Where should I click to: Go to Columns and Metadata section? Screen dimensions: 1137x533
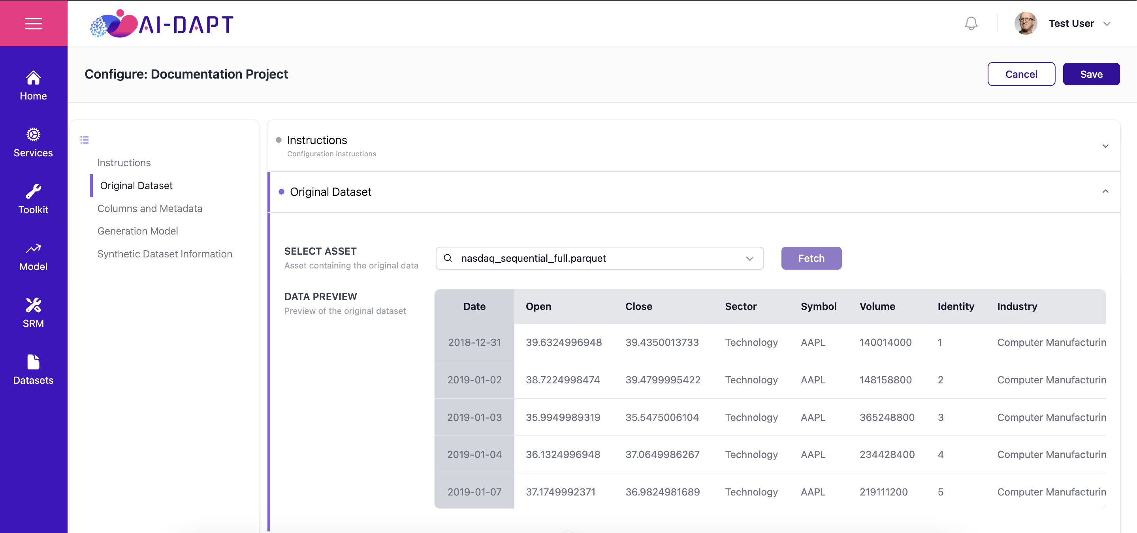[x=150, y=208]
